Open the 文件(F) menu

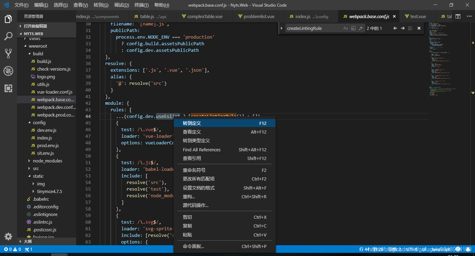pyautogui.click(x=22, y=5)
